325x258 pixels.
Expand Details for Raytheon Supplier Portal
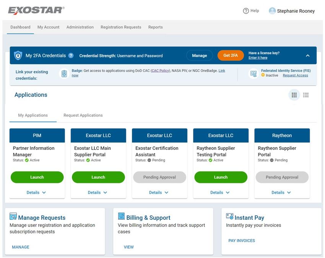click(281, 193)
